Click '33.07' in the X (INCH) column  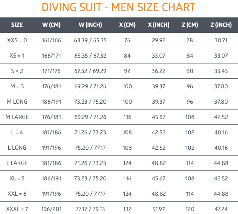pyautogui.click(x=159, y=56)
